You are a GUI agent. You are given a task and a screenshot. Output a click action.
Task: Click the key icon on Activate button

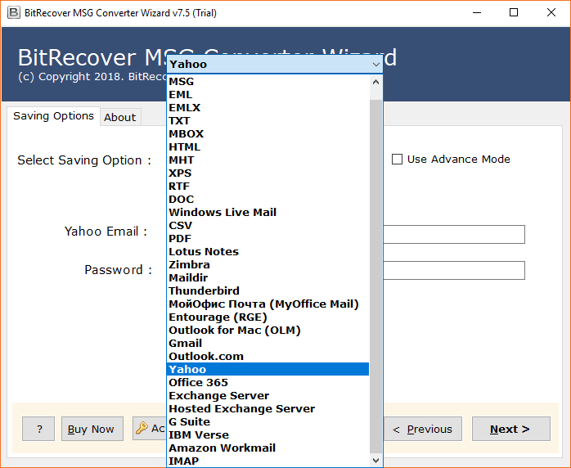(x=142, y=428)
